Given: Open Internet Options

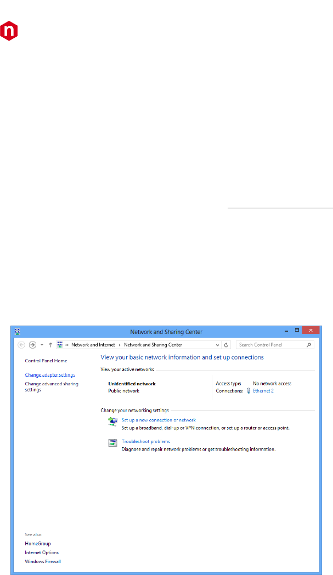Looking at the screenshot, I should coord(42,553).
